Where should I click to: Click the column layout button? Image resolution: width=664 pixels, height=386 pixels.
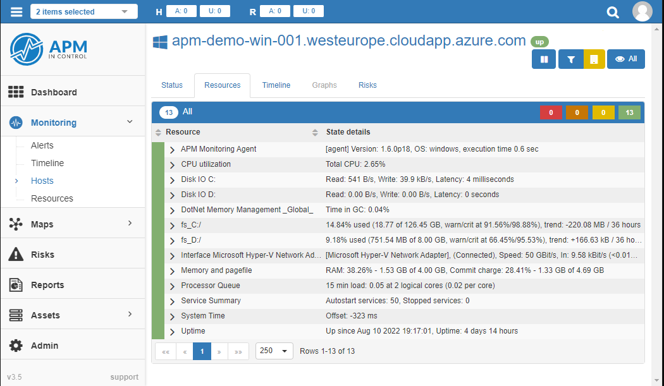coord(544,59)
